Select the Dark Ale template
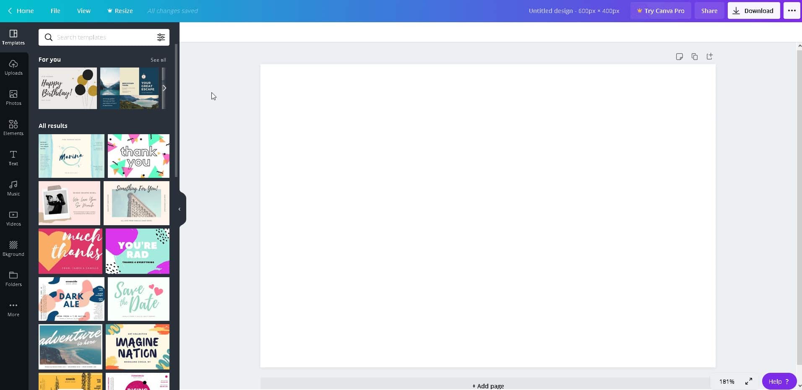Viewport: 802px width, 390px height. point(71,299)
